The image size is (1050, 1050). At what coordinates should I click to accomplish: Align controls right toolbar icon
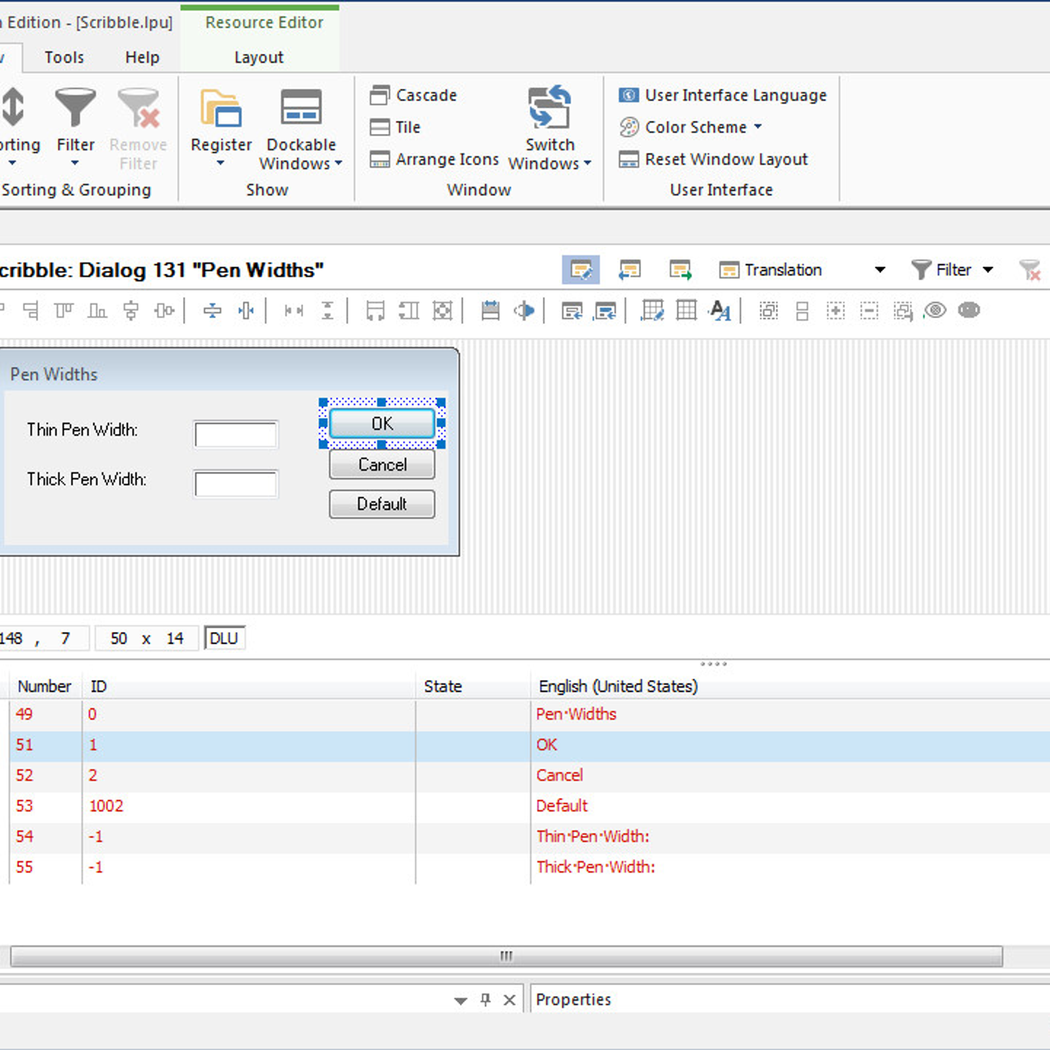(x=30, y=310)
